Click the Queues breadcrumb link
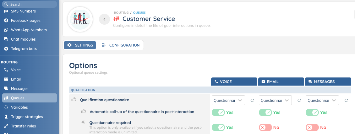355x134 pixels. click(139, 13)
